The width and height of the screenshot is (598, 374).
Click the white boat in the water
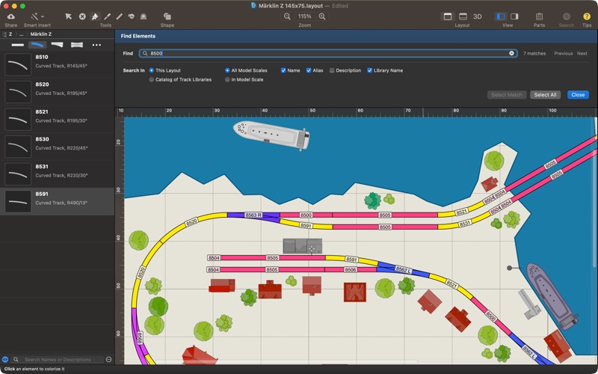(x=271, y=135)
